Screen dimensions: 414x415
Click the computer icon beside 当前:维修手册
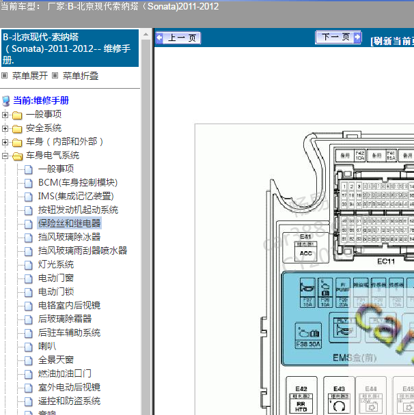click(6, 101)
